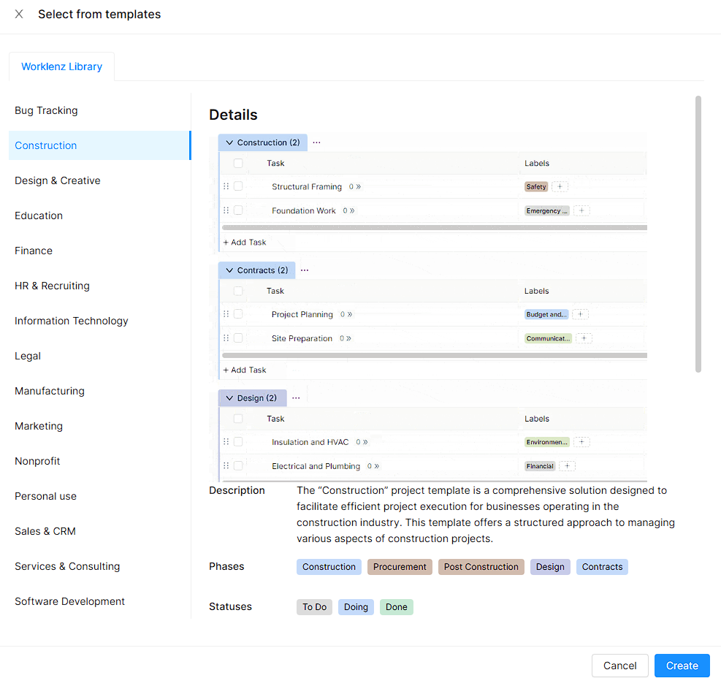
Task: Collapse the Contracts (2) group
Action: (229, 270)
